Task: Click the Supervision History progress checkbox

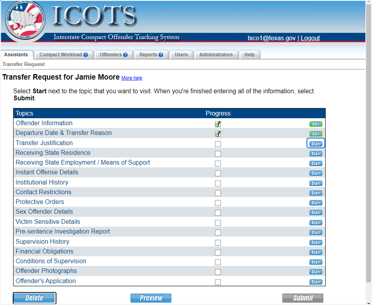Action: click(x=218, y=243)
